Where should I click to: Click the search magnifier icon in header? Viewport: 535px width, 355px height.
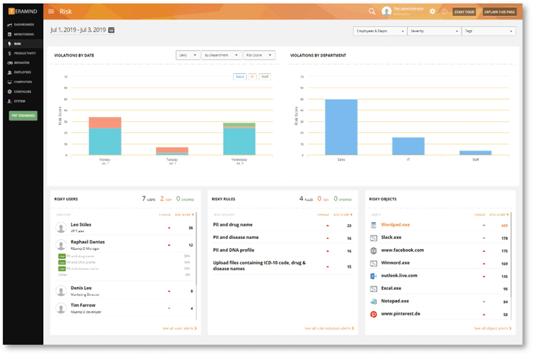click(372, 11)
